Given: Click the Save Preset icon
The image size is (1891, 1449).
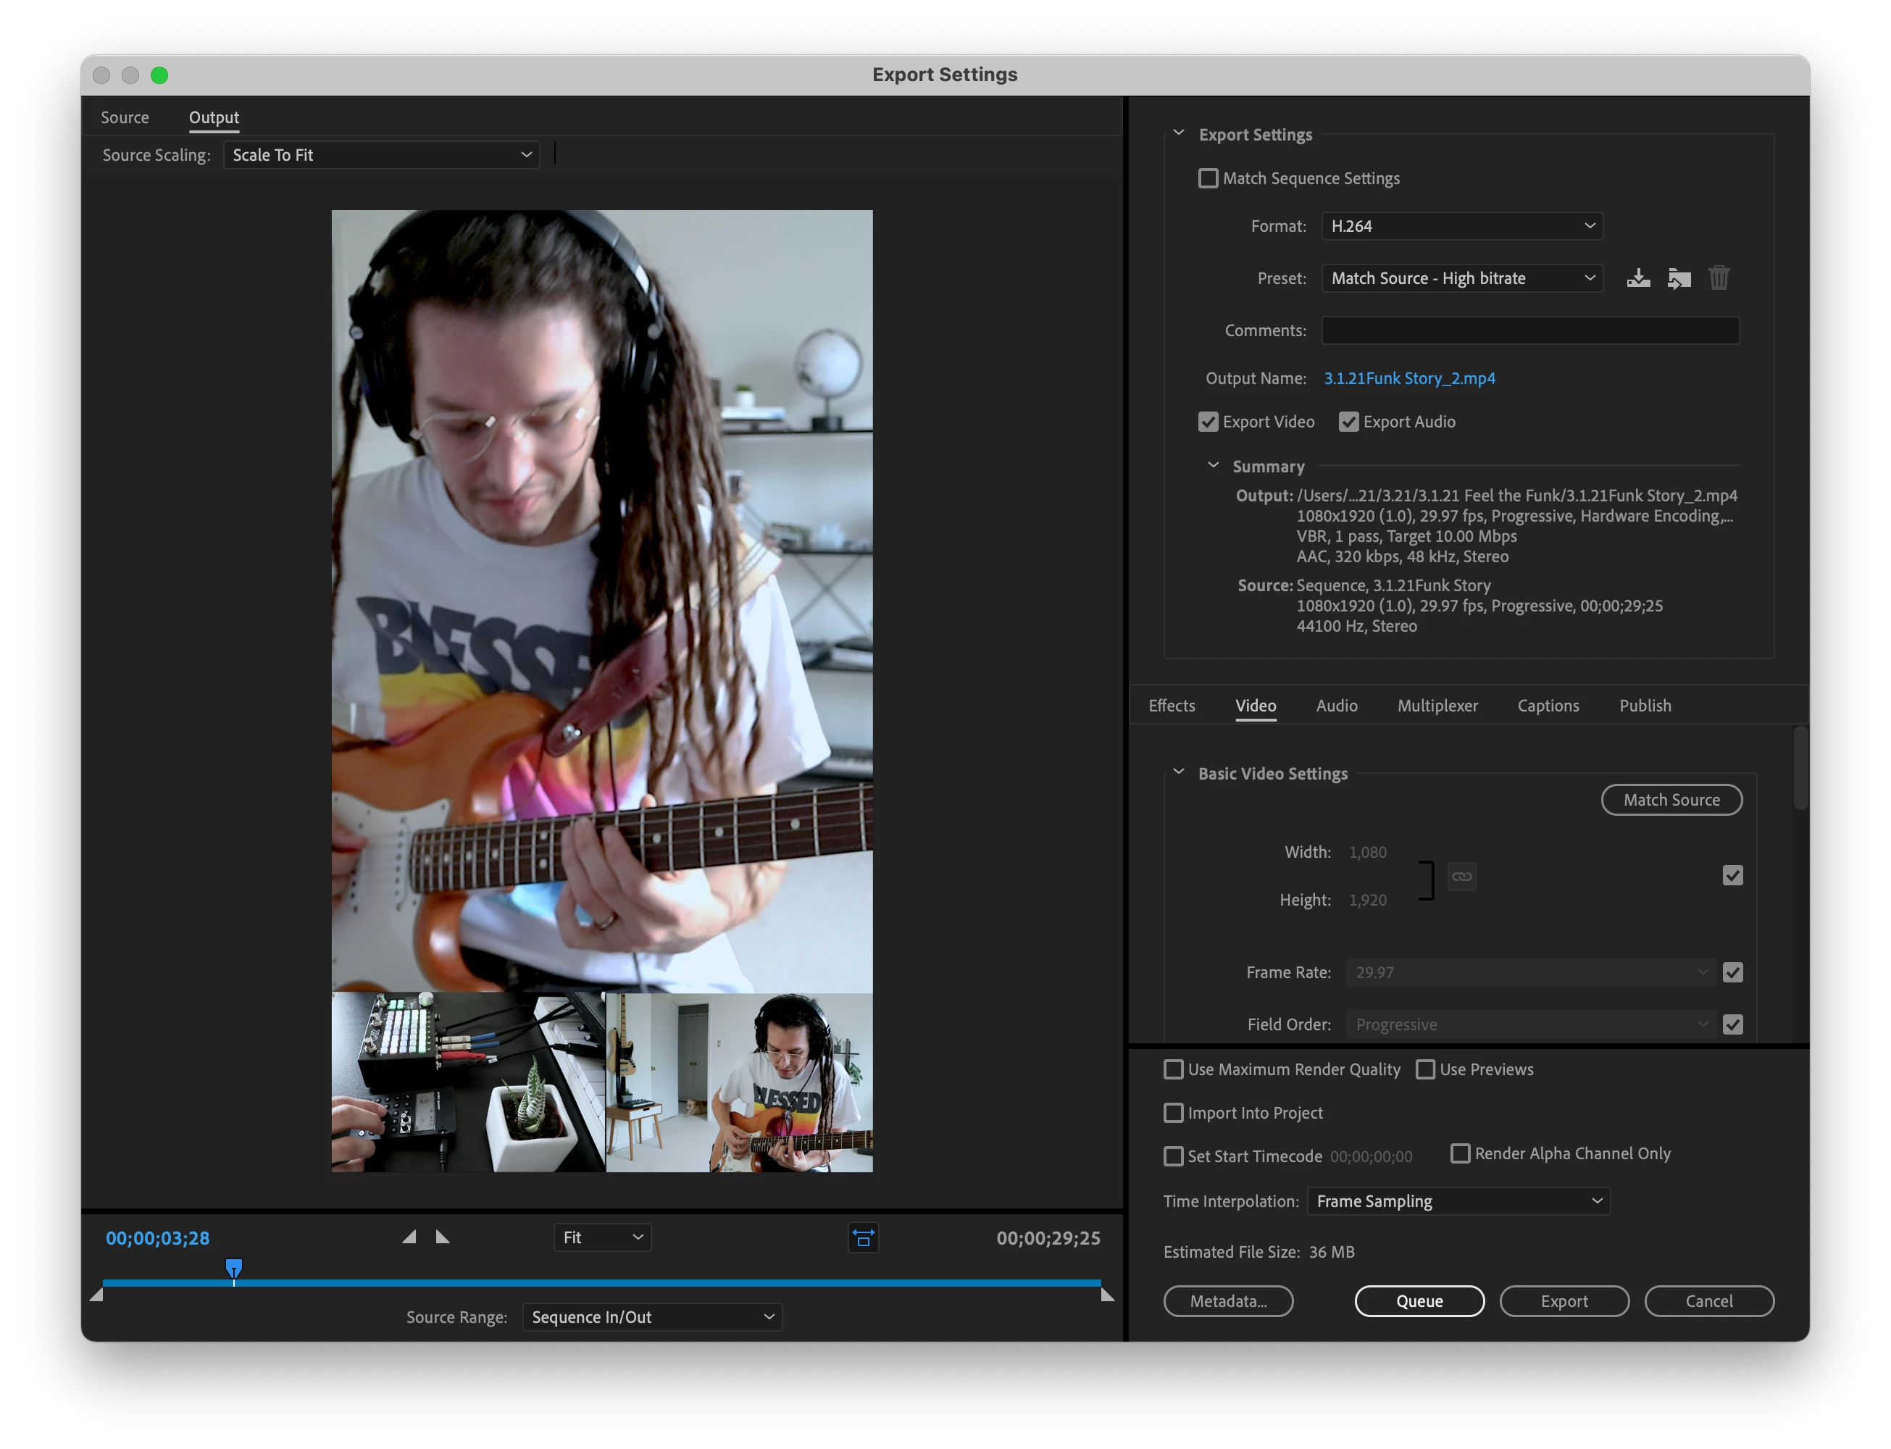Looking at the screenshot, I should tap(1637, 279).
